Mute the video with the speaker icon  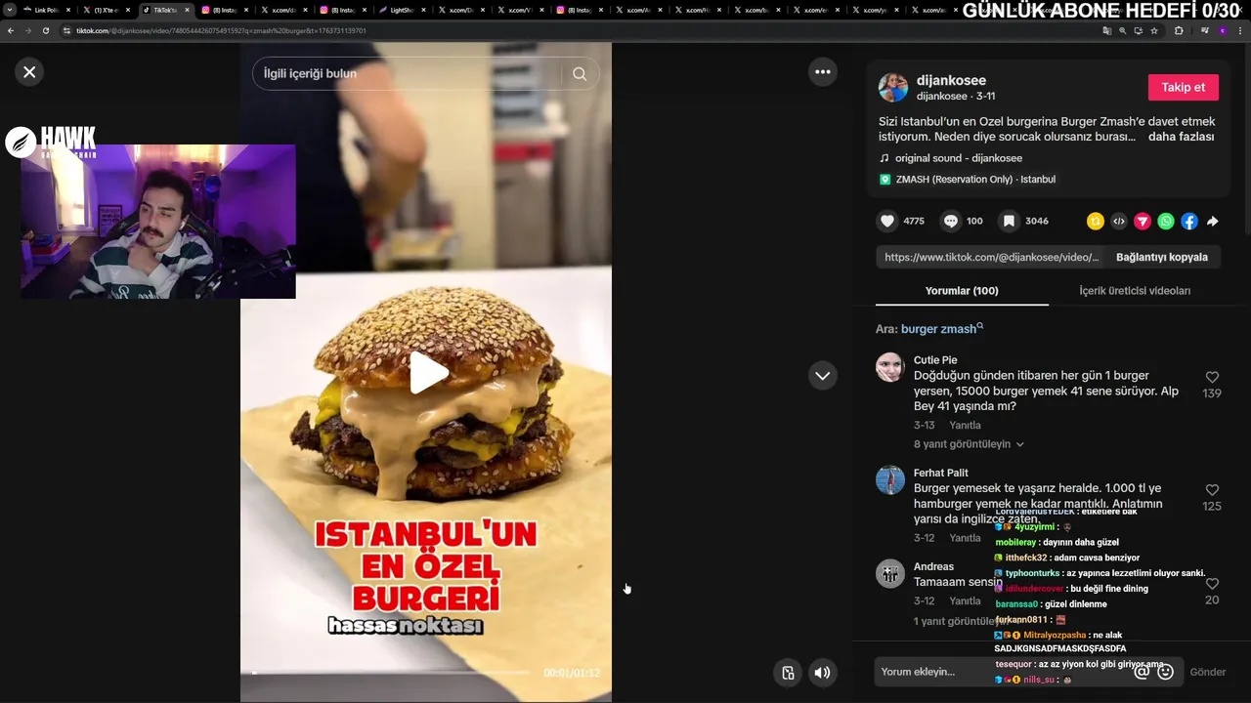pyautogui.click(x=823, y=672)
